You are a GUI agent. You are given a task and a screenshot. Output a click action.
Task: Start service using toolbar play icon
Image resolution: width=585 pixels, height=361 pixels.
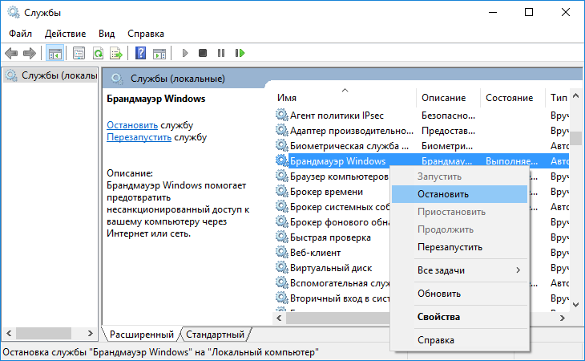184,53
